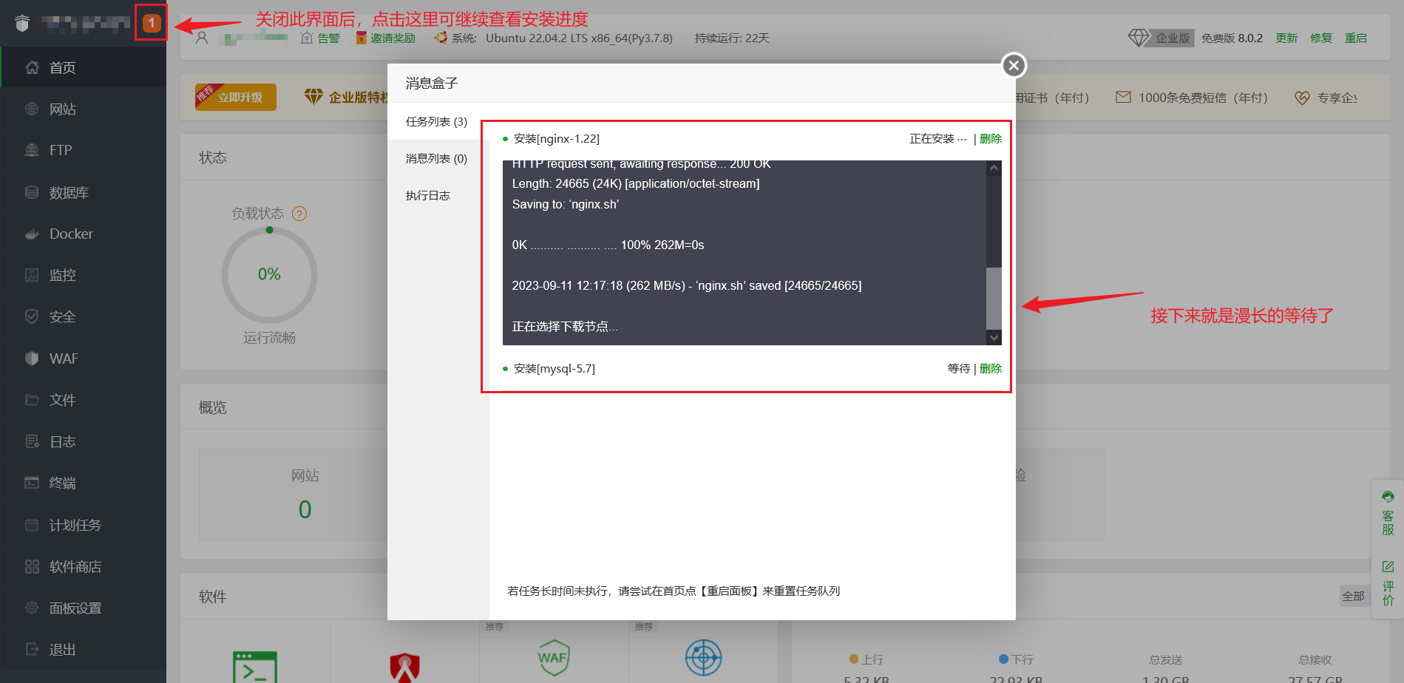
Task: Click the 退出 logout icon in sidebar
Action: tap(32, 649)
